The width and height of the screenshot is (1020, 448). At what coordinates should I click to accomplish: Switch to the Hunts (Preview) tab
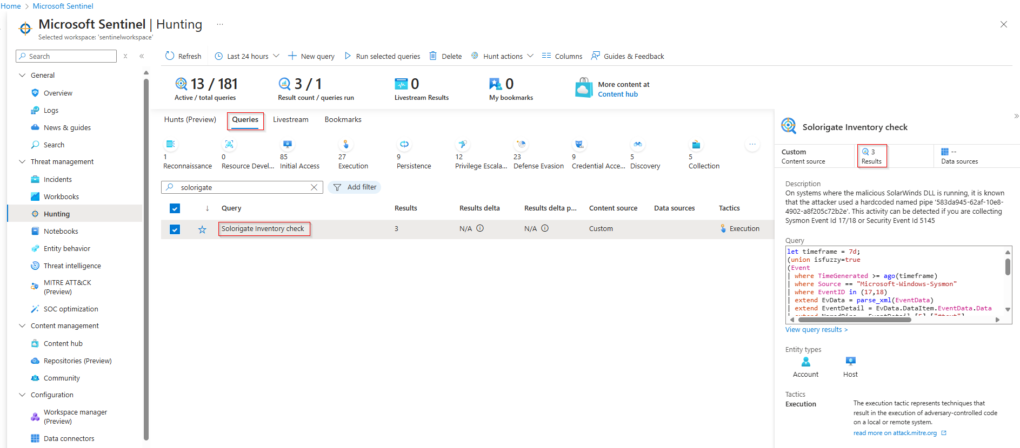[190, 119]
